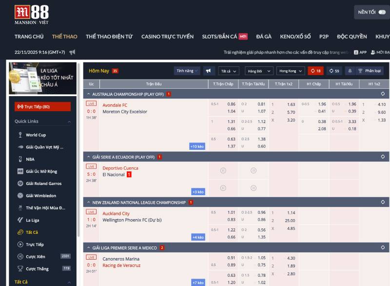This screenshot has width=390, height=286.
Task: Click +4 kèo for Auckland City match
Action: tap(198, 237)
